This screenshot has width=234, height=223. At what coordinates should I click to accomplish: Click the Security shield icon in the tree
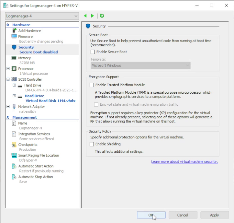pyautogui.click(x=14, y=47)
